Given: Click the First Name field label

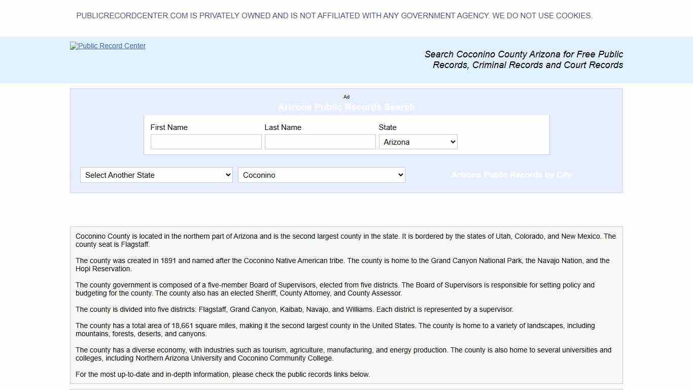Looking at the screenshot, I should [169, 127].
